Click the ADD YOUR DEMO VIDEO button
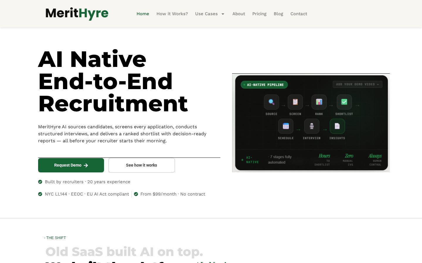 point(358,84)
